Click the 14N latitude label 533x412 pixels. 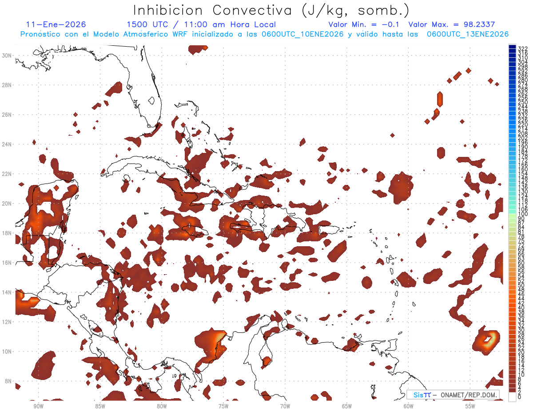point(8,292)
